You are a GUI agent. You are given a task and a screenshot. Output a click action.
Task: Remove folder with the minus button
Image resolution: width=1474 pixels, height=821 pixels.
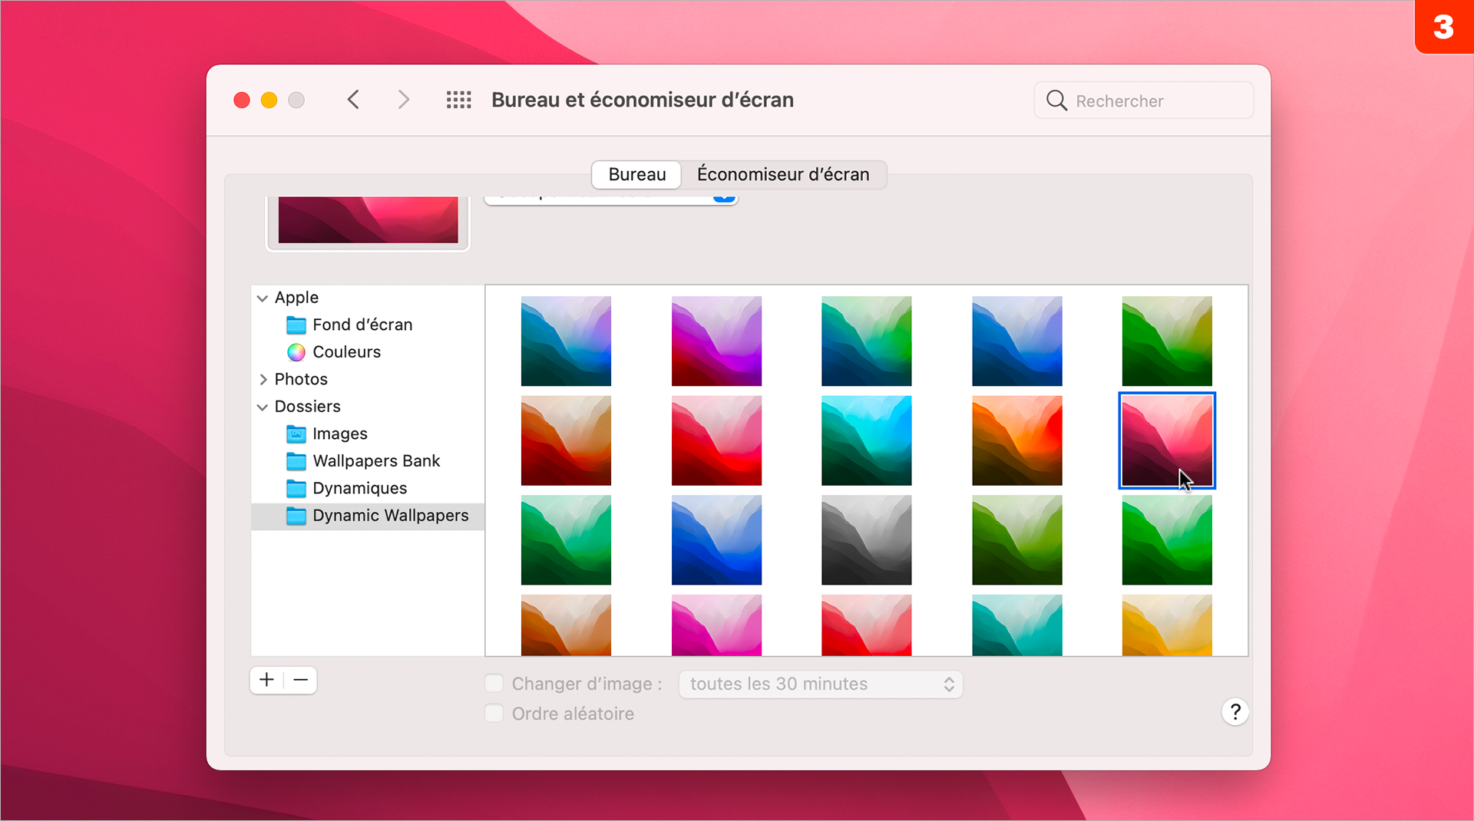pyautogui.click(x=301, y=680)
